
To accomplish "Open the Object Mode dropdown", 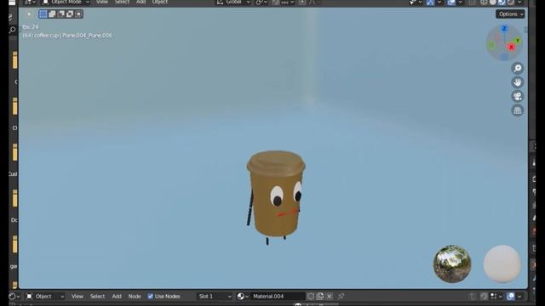I will point(66,3).
